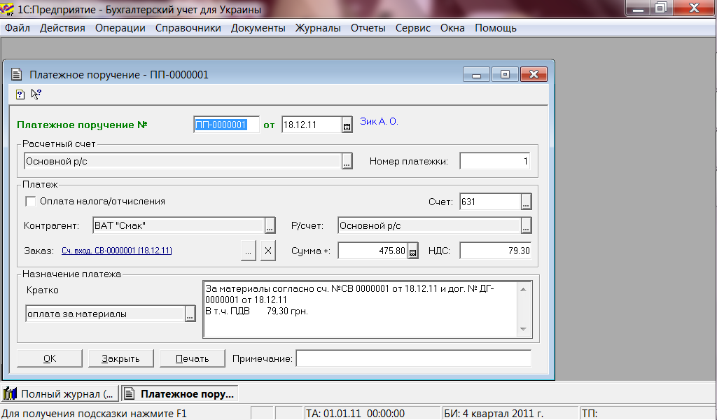Open the Отчеты menu
This screenshot has height=420, width=717.
[368, 28]
